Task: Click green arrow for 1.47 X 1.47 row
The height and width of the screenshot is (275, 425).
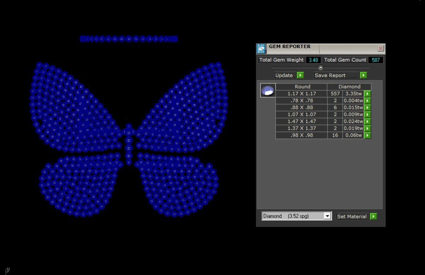Action: [x=368, y=121]
